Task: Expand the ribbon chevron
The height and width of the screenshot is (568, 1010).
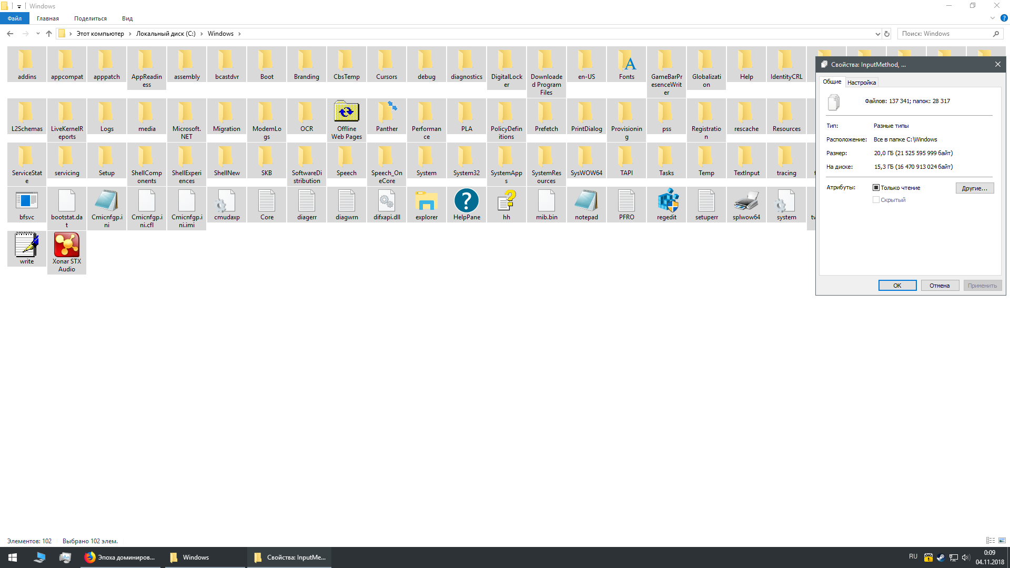Action: pyautogui.click(x=993, y=18)
